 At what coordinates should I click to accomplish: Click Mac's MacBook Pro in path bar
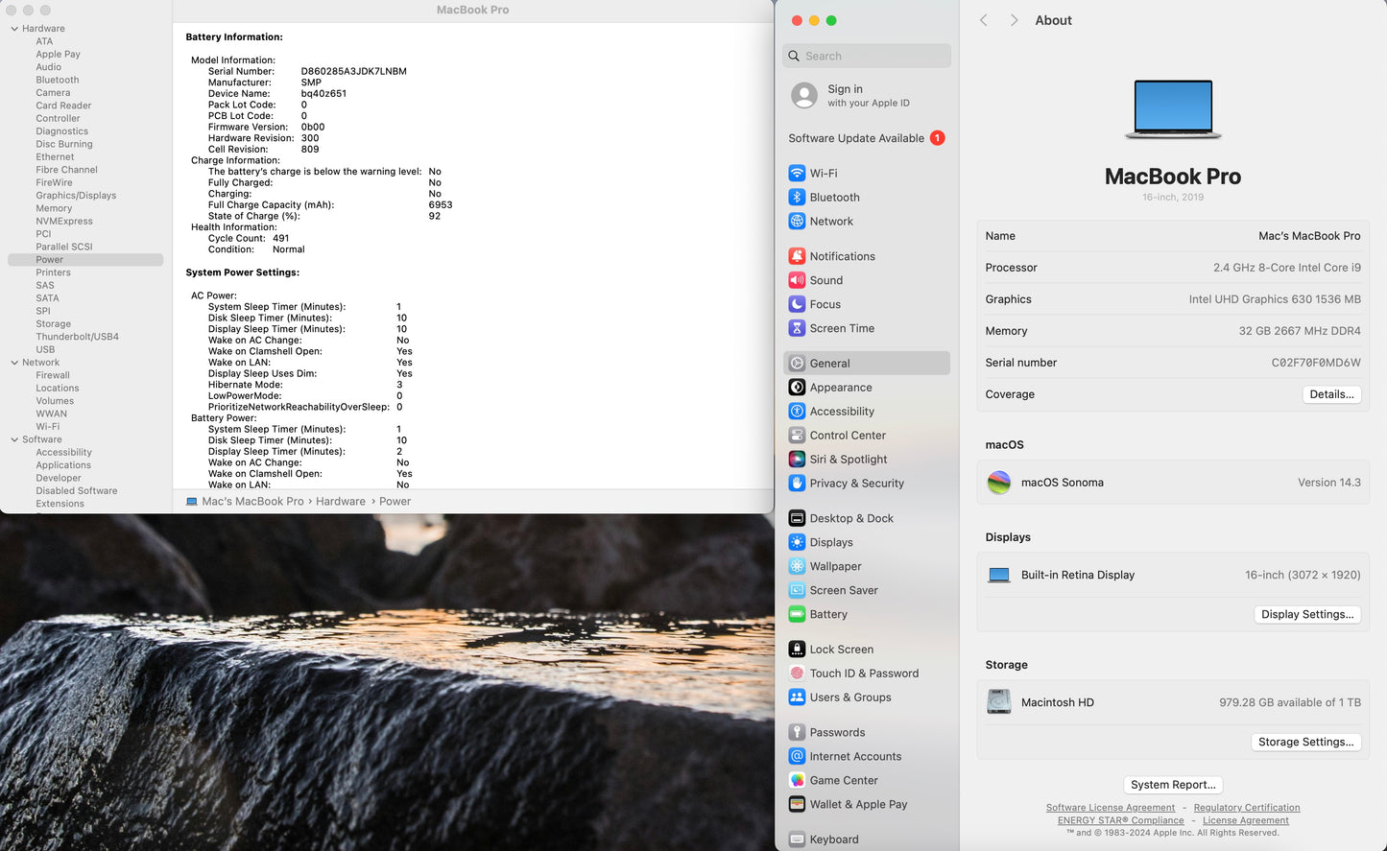pyautogui.click(x=252, y=502)
